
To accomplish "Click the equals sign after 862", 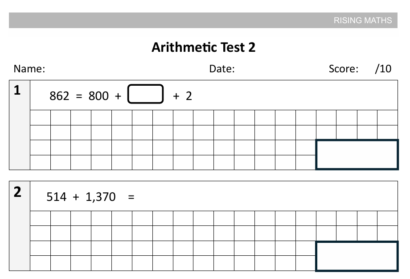I will [79, 96].
